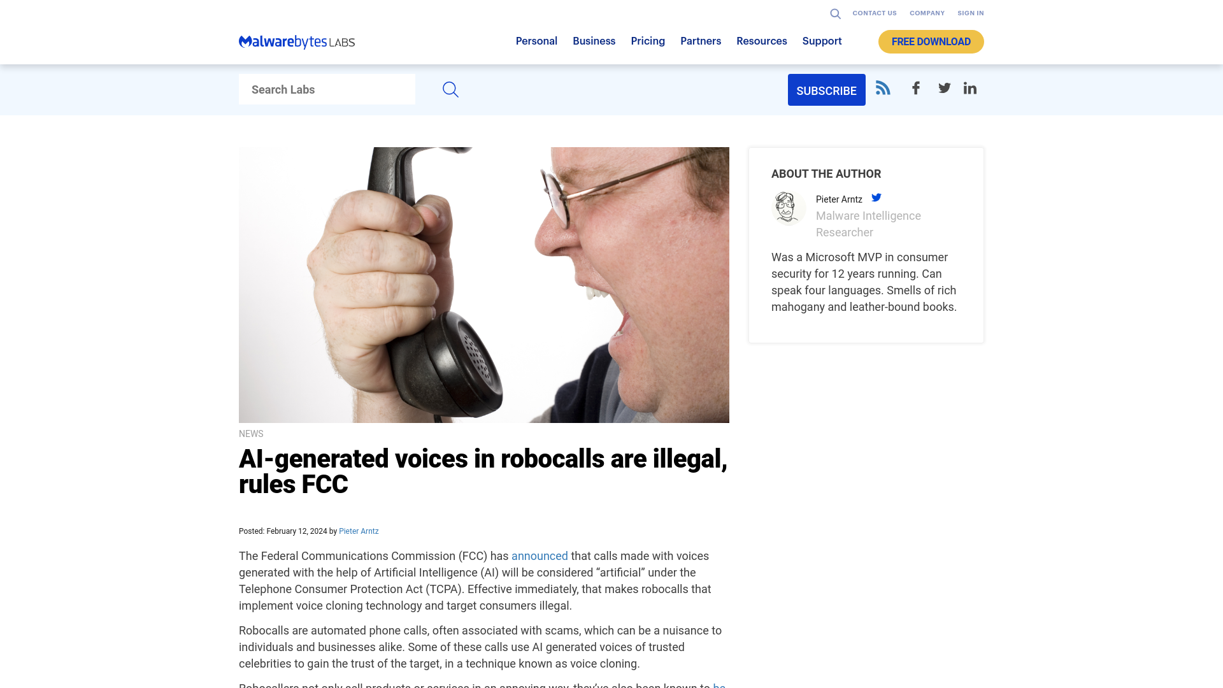Image resolution: width=1223 pixels, height=688 pixels.
Task: Open the LinkedIn social icon
Action: (x=970, y=88)
